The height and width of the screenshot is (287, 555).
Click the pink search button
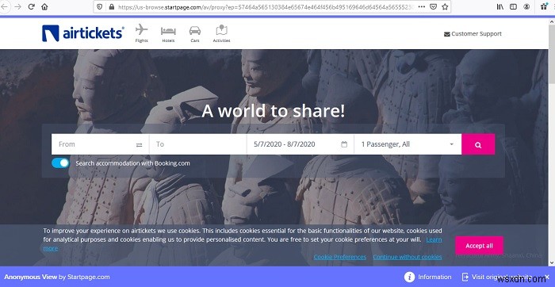tap(478, 144)
